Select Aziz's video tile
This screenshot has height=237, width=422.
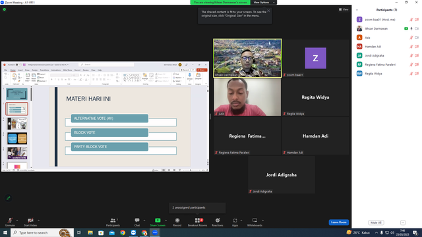point(247,97)
